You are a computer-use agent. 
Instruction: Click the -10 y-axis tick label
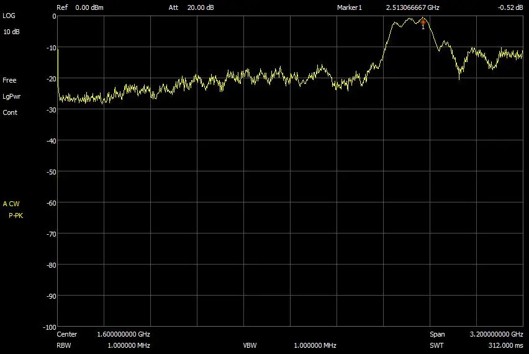point(52,48)
